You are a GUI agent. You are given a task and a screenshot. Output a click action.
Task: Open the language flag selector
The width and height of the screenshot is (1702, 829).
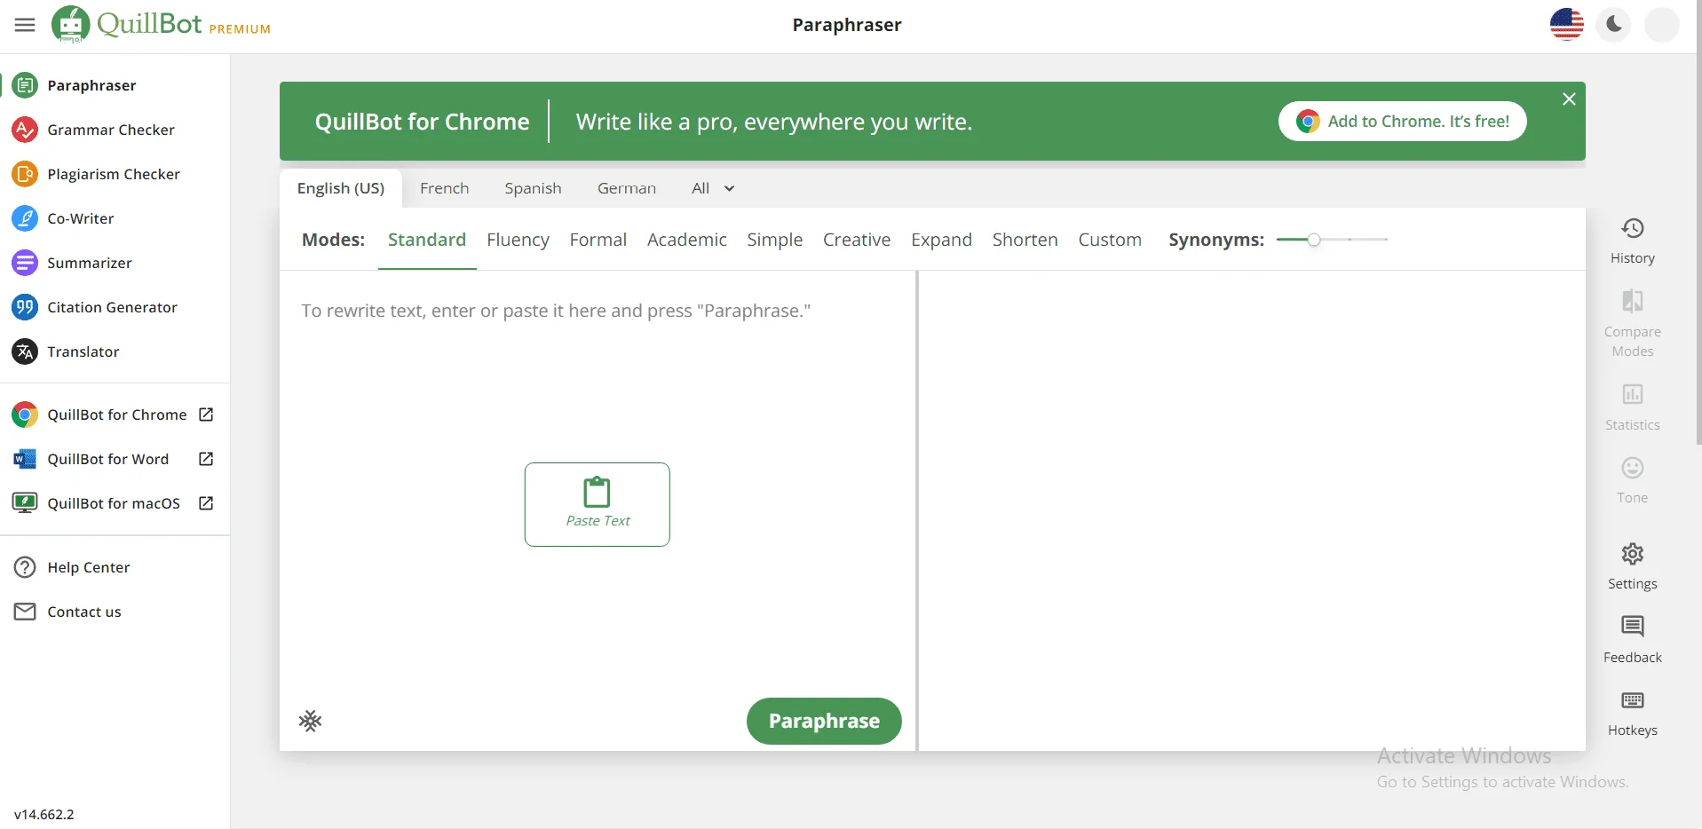pos(1567,25)
